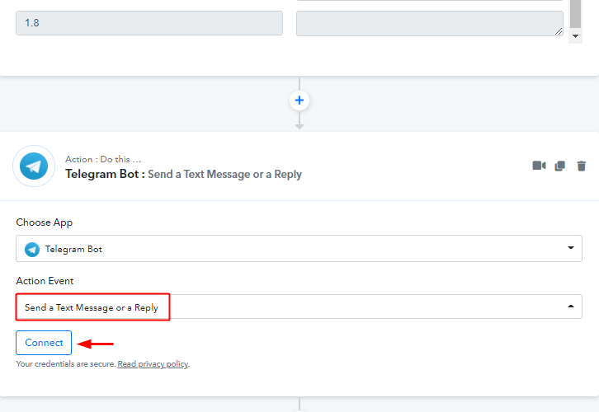Delete the Telegram Bot action via trash icon
599x412 pixels.
[x=582, y=166]
